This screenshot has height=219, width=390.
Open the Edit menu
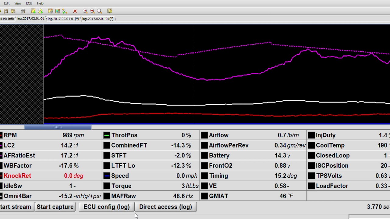(x=7, y=3)
